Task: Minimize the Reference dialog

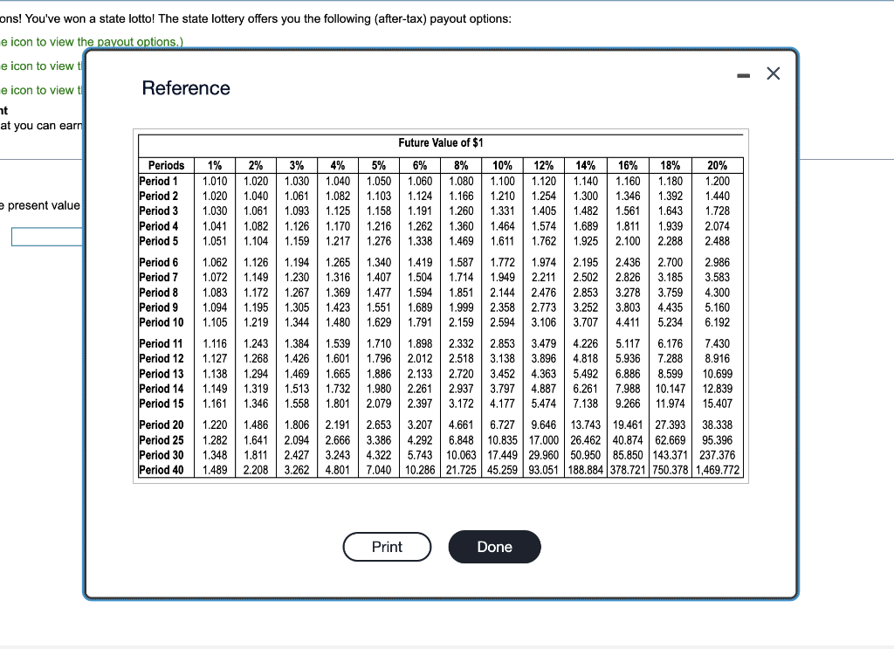Action: tap(743, 74)
